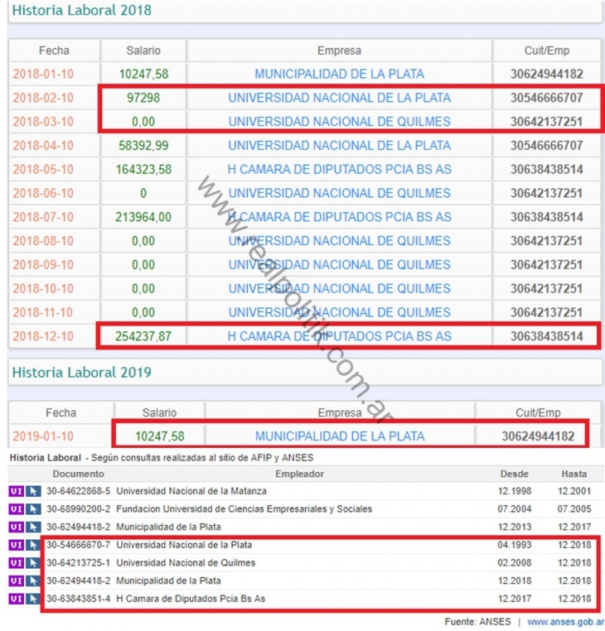Click the UI icon beside H Camara de Diputados

click(x=16, y=599)
